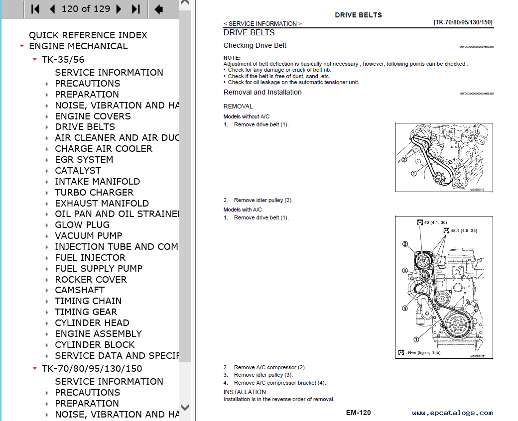Open SERVICE DATA AND SPECIF entry
This screenshot has height=421, width=518.
(x=117, y=356)
